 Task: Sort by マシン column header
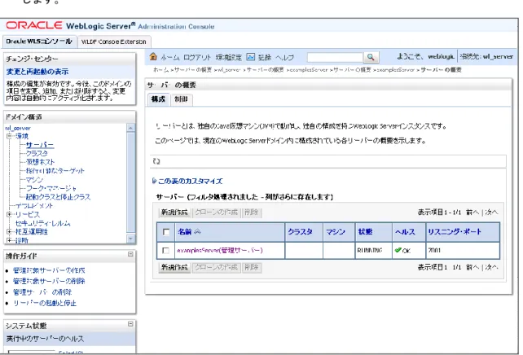pos(335,232)
